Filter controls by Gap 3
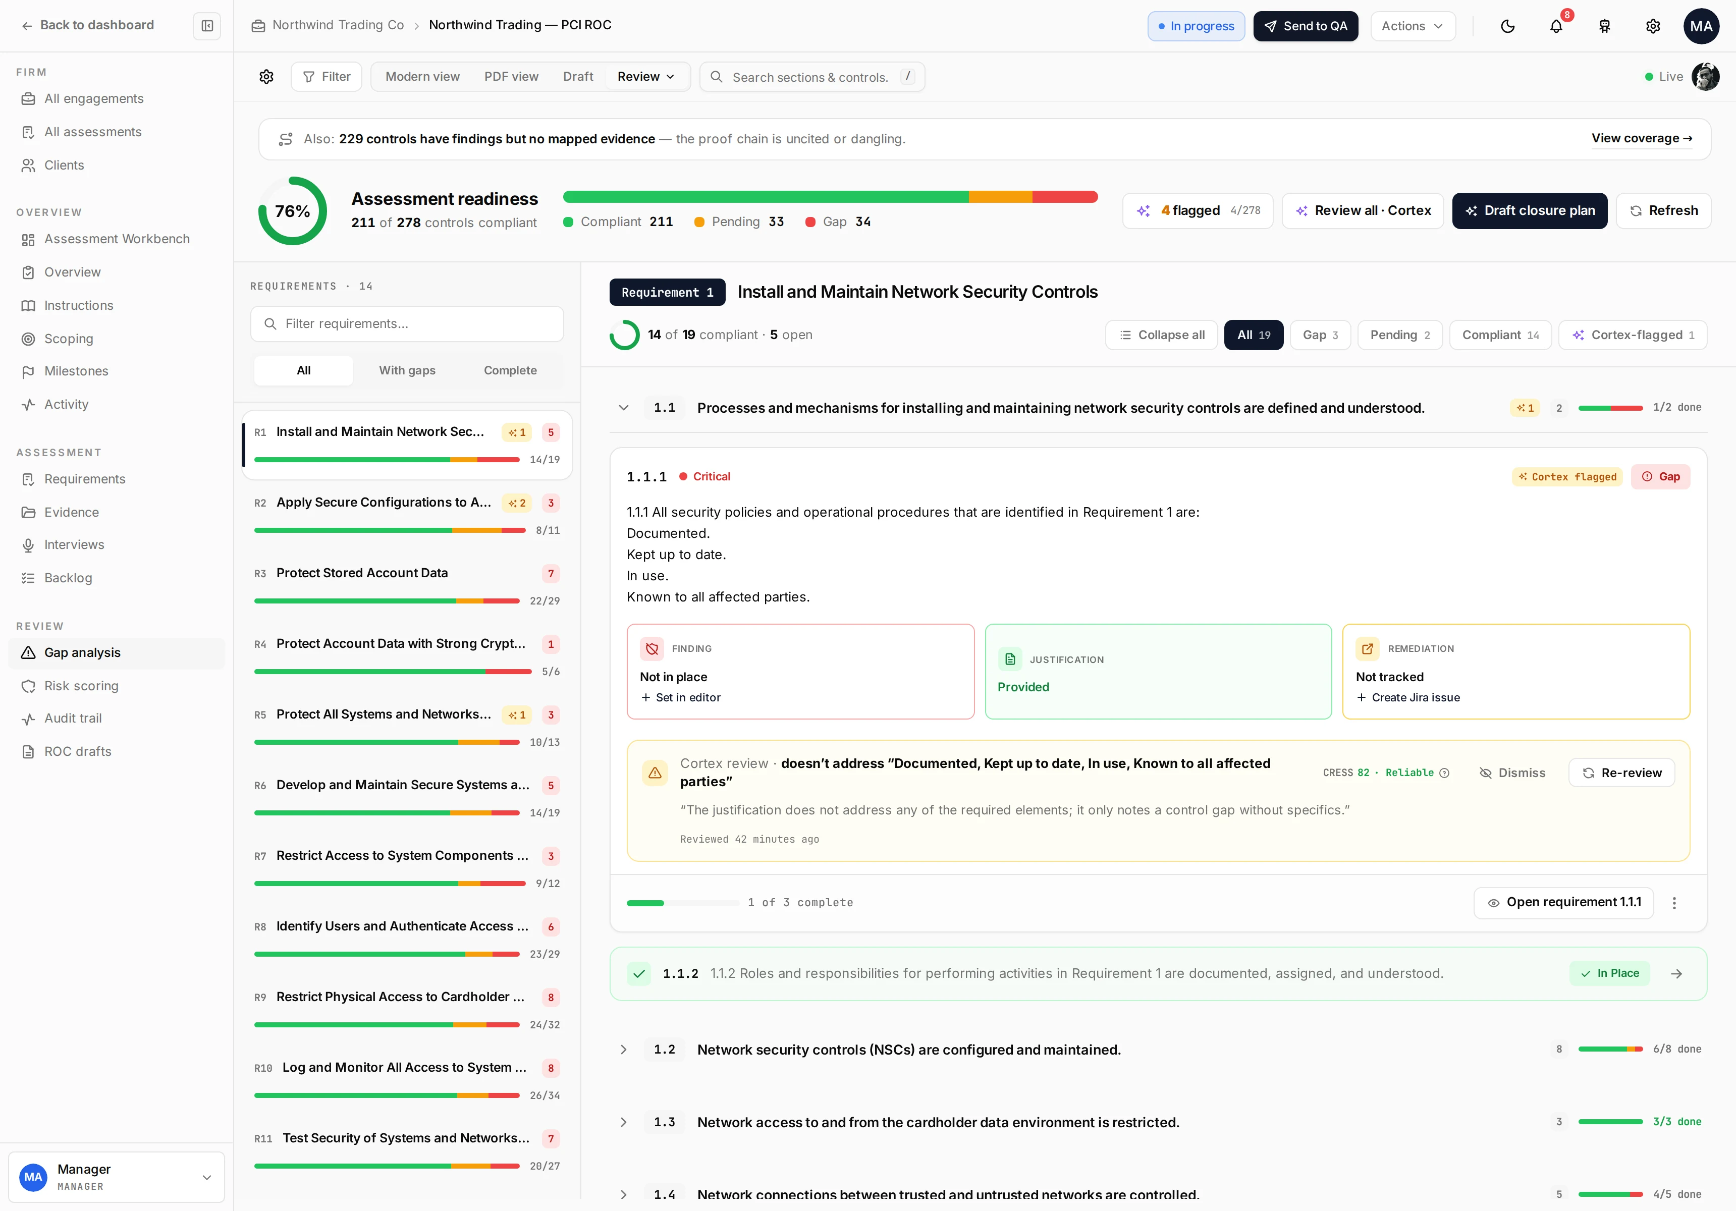This screenshot has height=1211, width=1736. click(1320, 335)
